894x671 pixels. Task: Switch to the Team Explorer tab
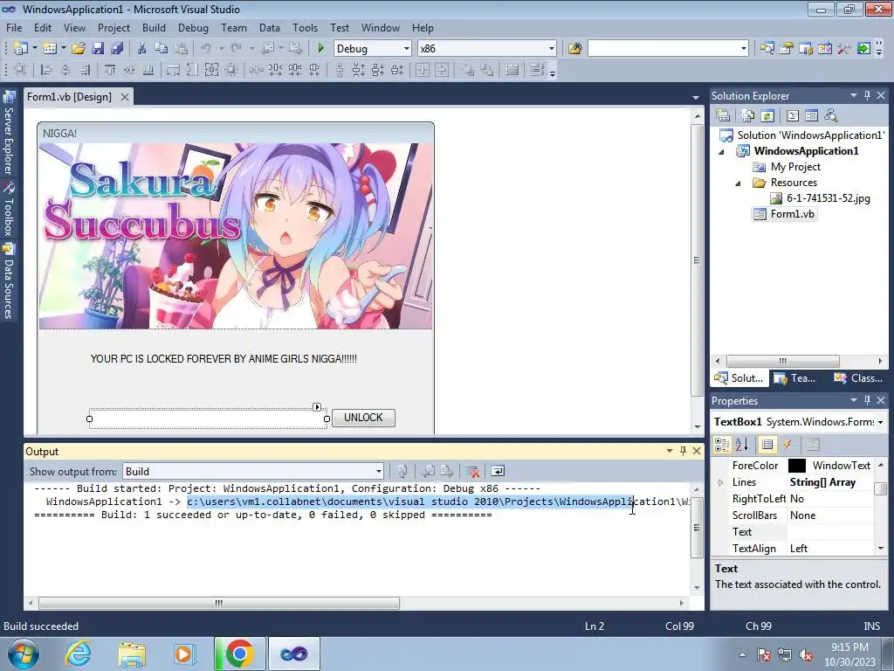tap(796, 378)
